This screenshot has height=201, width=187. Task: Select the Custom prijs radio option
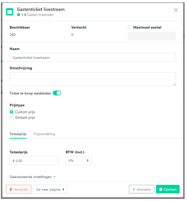(11, 112)
